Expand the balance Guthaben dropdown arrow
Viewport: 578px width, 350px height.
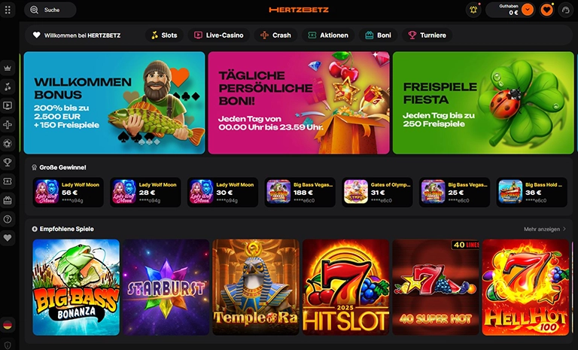[528, 10]
